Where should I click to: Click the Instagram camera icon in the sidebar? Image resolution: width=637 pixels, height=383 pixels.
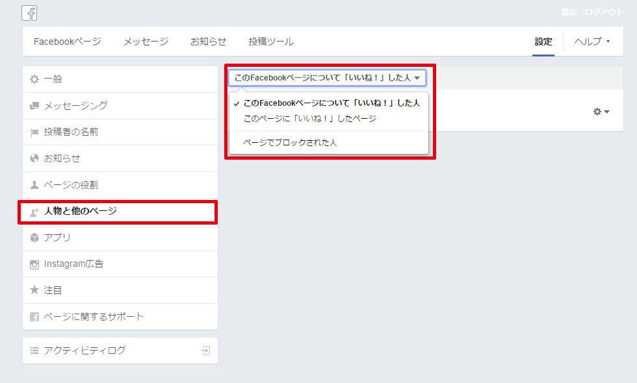point(34,265)
